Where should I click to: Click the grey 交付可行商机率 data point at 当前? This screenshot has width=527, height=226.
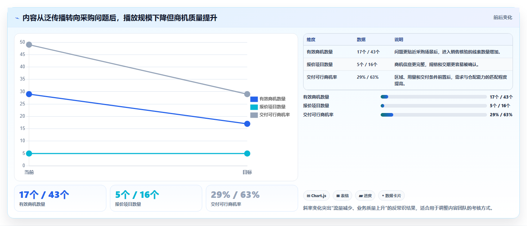pyautogui.click(x=29, y=45)
